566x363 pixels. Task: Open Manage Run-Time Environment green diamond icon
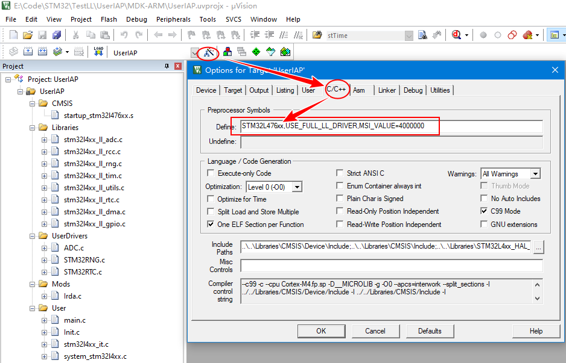(256, 52)
